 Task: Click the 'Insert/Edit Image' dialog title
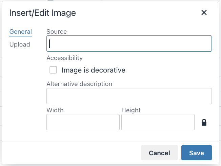42,13
